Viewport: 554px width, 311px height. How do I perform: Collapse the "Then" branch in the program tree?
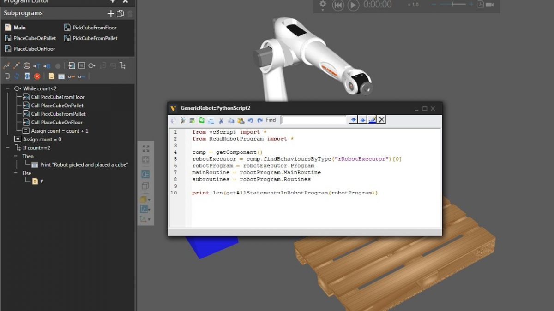point(15,156)
